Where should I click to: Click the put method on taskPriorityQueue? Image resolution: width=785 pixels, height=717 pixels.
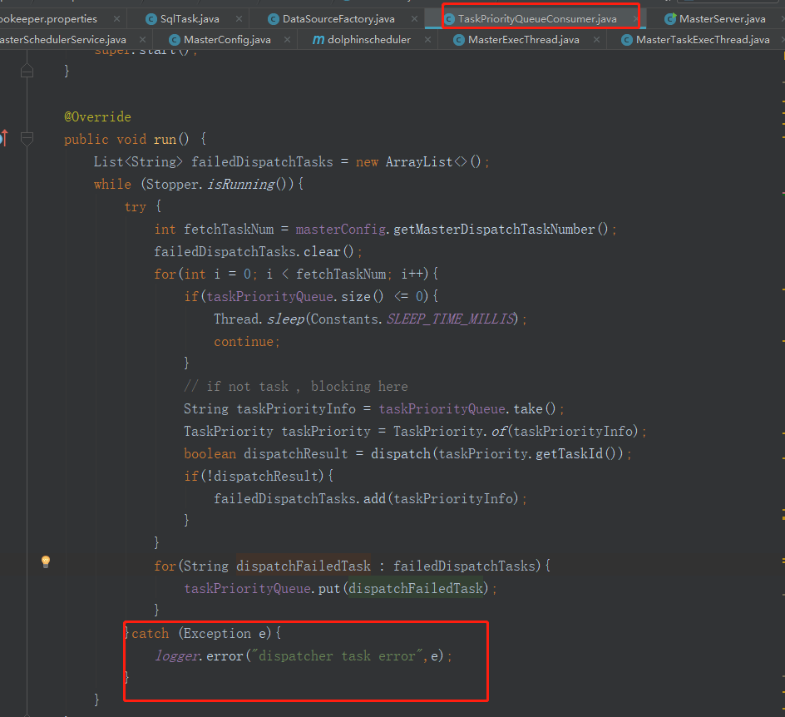pos(329,588)
